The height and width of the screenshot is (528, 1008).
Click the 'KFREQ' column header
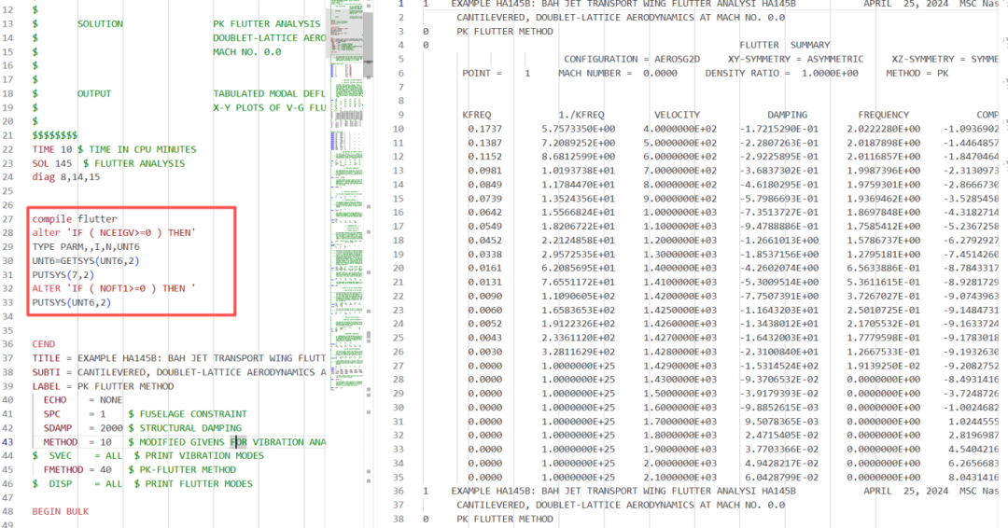tap(476, 115)
